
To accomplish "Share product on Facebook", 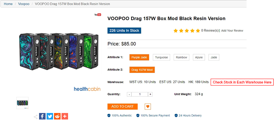I will (42, 117).
